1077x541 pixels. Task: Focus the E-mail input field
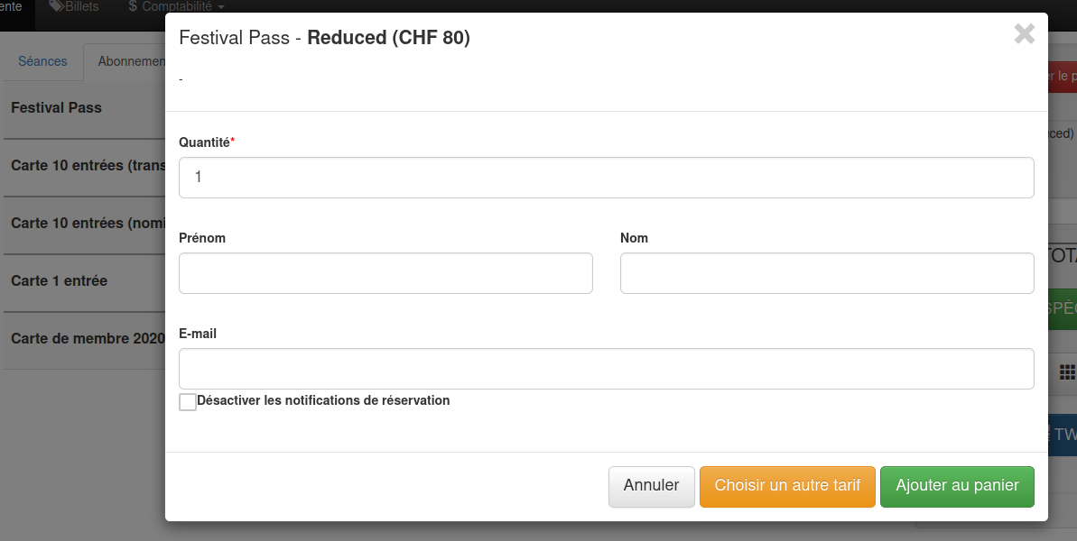(x=606, y=368)
